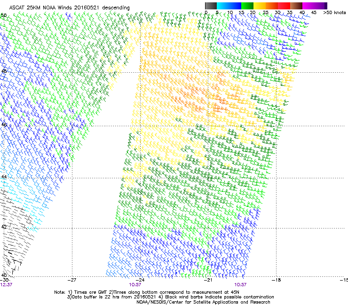This screenshot has height=305, width=348.
Task: Click the longitude label -21
Action: (x=208, y=280)
